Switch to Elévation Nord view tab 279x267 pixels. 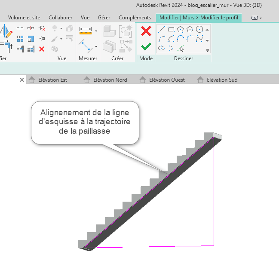pos(110,80)
